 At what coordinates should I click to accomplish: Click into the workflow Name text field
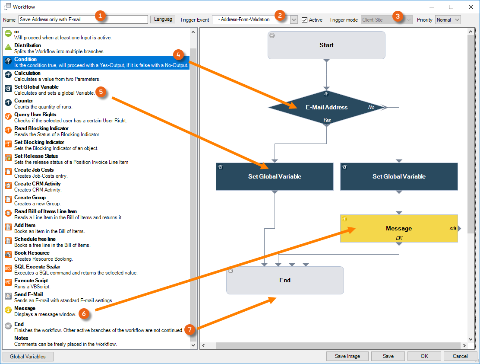click(83, 19)
